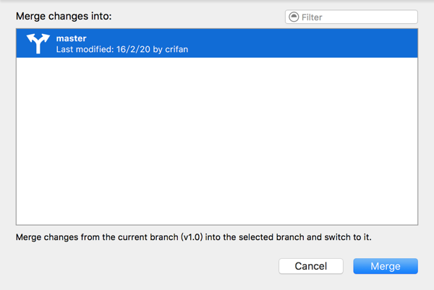Select the master branch name
This screenshot has width=434, height=290.
coord(72,38)
